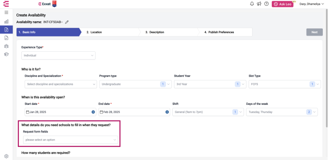Open the Days of the week dropdown
The image size is (328, 160).
point(282,112)
